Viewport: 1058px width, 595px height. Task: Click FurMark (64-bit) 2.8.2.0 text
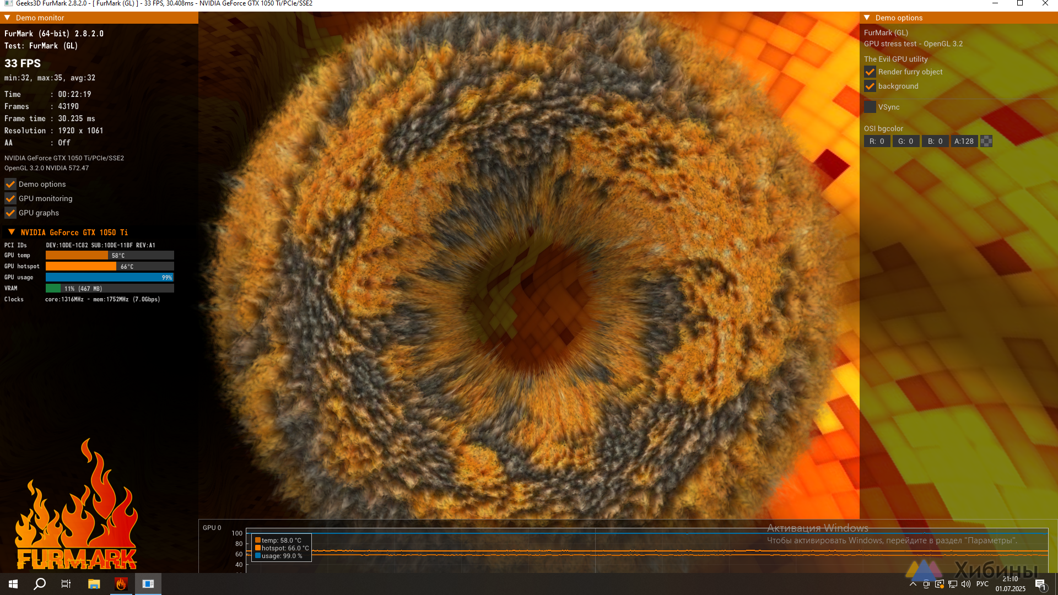pos(54,34)
